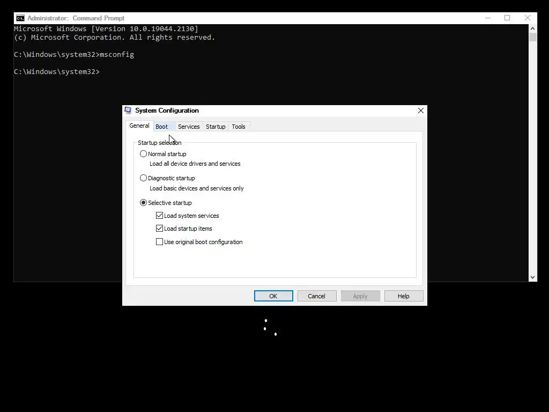Open the Services tab
This screenshot has width=549, height=412.
[x=189, y=127]
